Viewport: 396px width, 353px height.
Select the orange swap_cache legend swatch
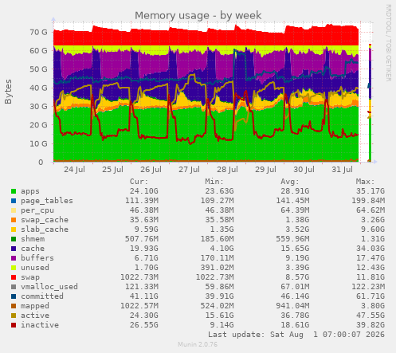click(14, 220)
